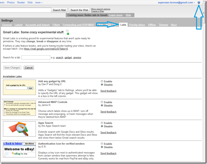Open the Labels settings tab
207x164 pixels.
pyautogui.click(x=18, y=25)
